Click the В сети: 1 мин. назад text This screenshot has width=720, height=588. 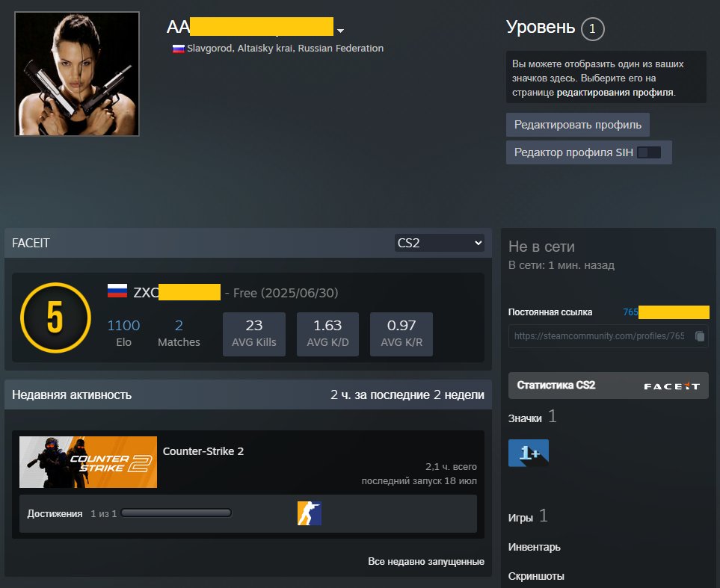click(x=561, y=265)
